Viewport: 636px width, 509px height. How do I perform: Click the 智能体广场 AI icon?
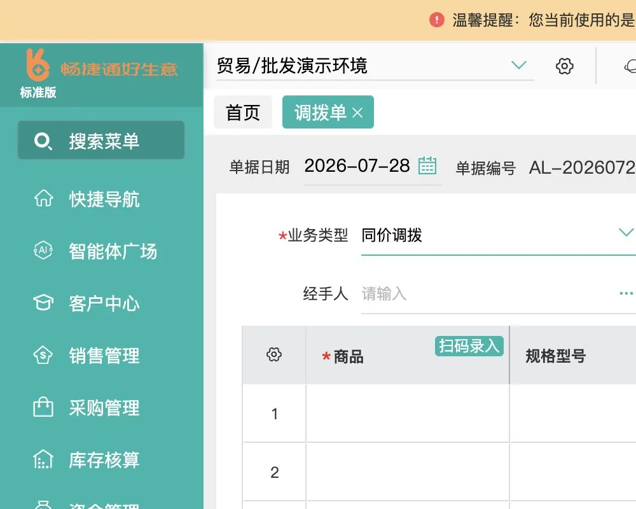point(43,251)
